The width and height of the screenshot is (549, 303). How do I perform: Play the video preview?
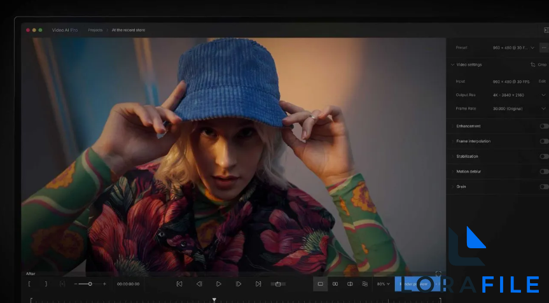point(218,284)
